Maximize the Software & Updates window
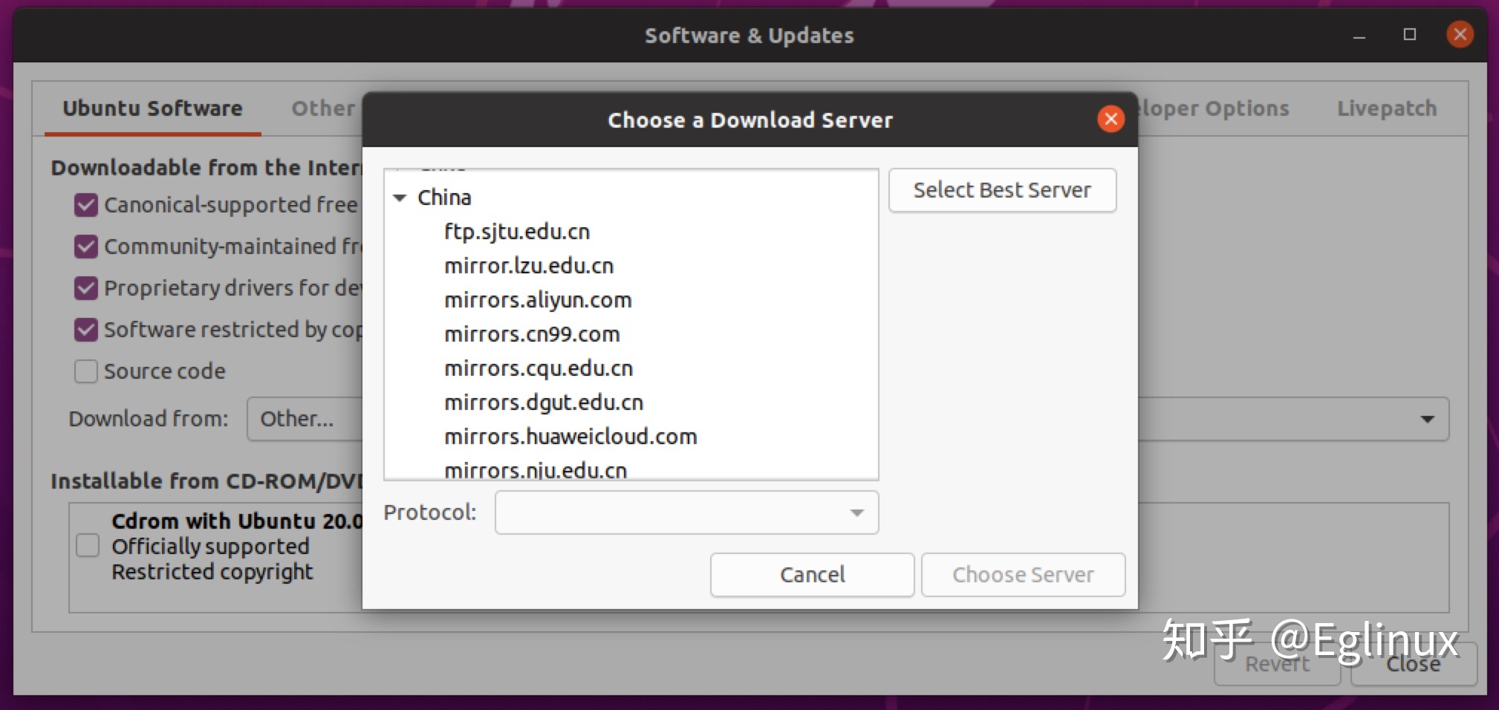 [1410, 35]
